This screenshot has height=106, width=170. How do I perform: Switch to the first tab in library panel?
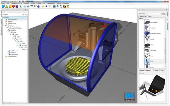[x=143, y=17]
